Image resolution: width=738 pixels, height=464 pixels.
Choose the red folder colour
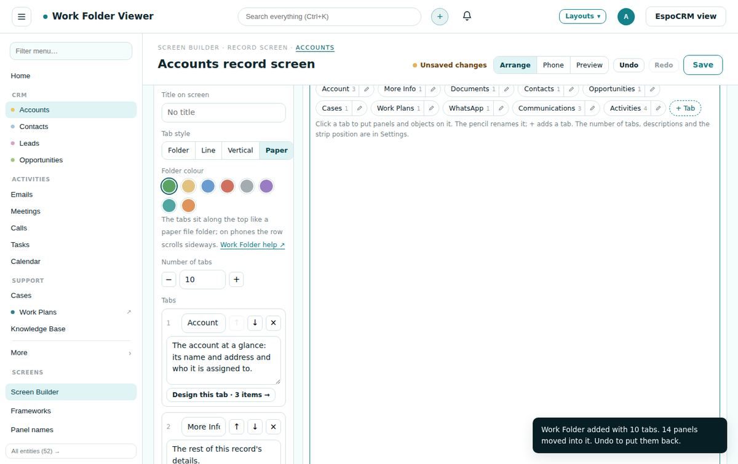(x=228, y=186)
